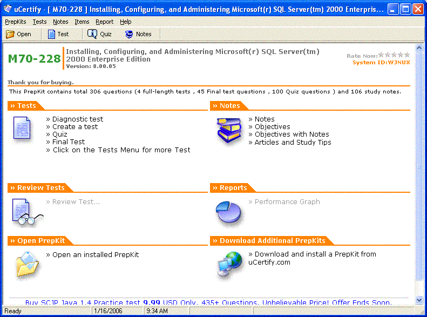Click the M70-228 exam code

(35, 58)
